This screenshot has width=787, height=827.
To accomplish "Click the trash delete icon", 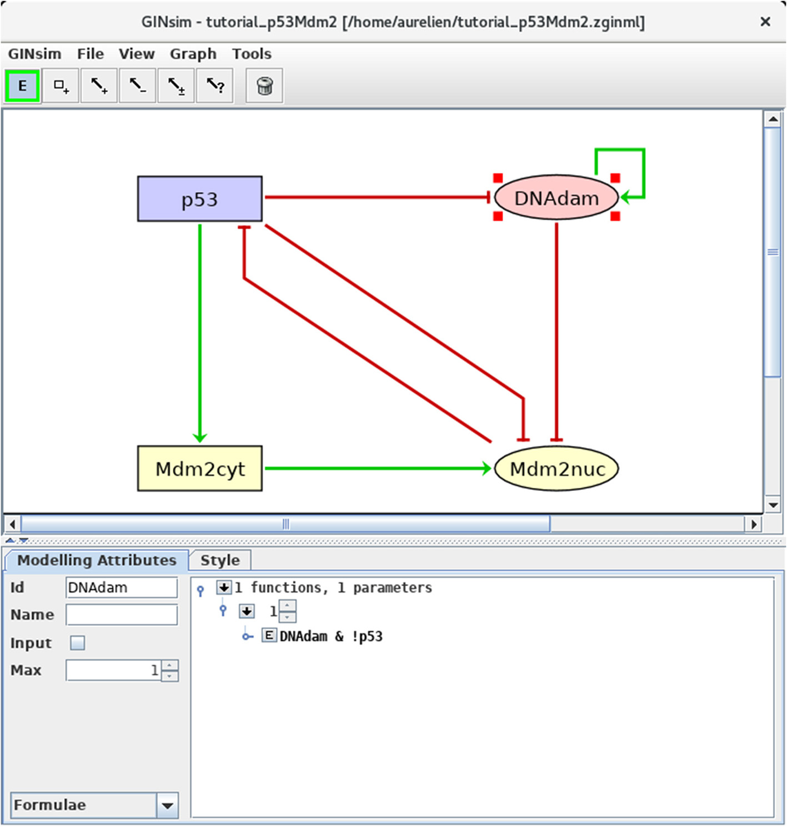I will tap(264, 86).
